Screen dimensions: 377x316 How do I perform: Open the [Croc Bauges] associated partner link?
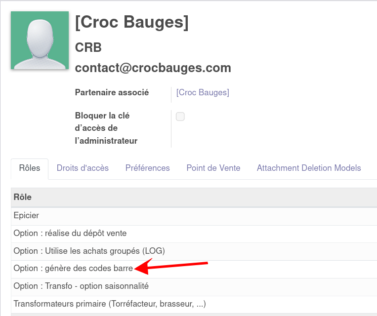pos(203,92)
